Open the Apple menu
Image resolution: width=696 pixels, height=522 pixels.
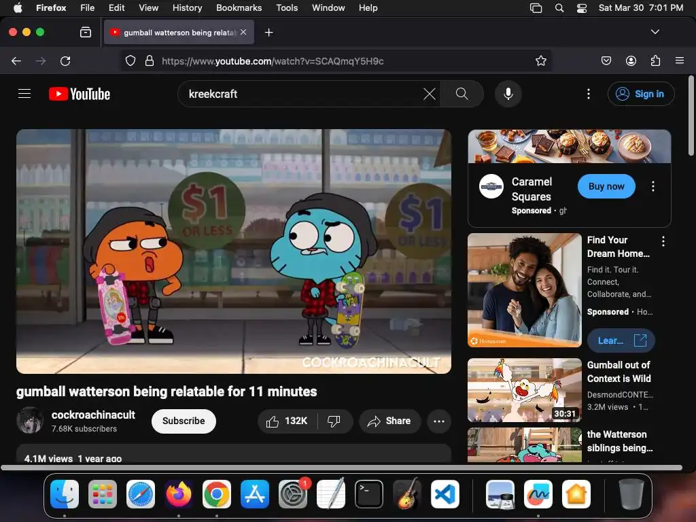(x=18, y=7)
